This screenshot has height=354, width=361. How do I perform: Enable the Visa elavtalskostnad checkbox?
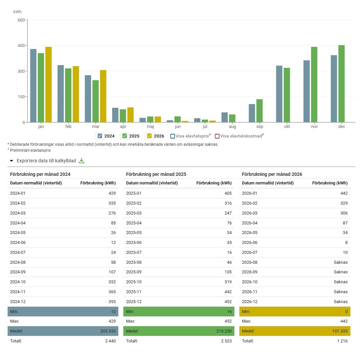click(x=217, y=136)
